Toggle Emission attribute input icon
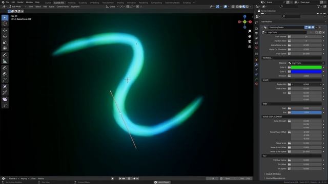The image size is (328, 184). coord(289,76)
